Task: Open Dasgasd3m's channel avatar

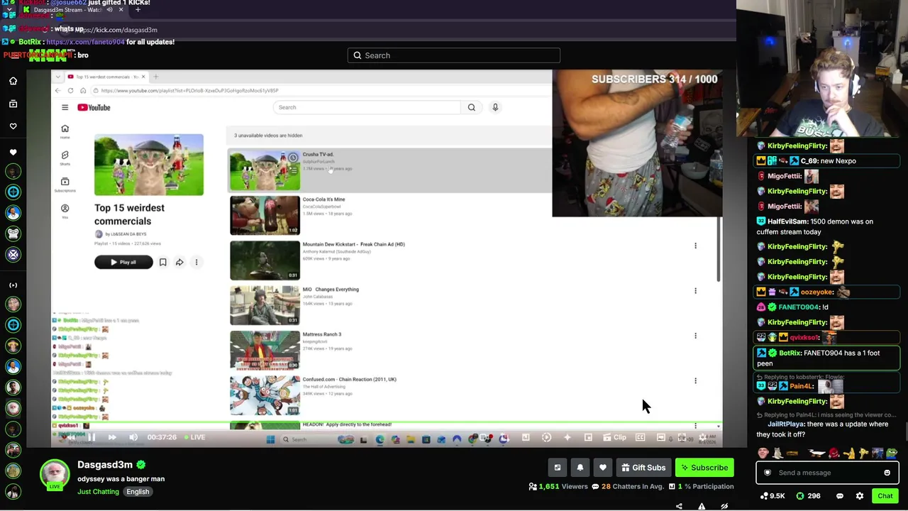Action: (x=55, y=475)
